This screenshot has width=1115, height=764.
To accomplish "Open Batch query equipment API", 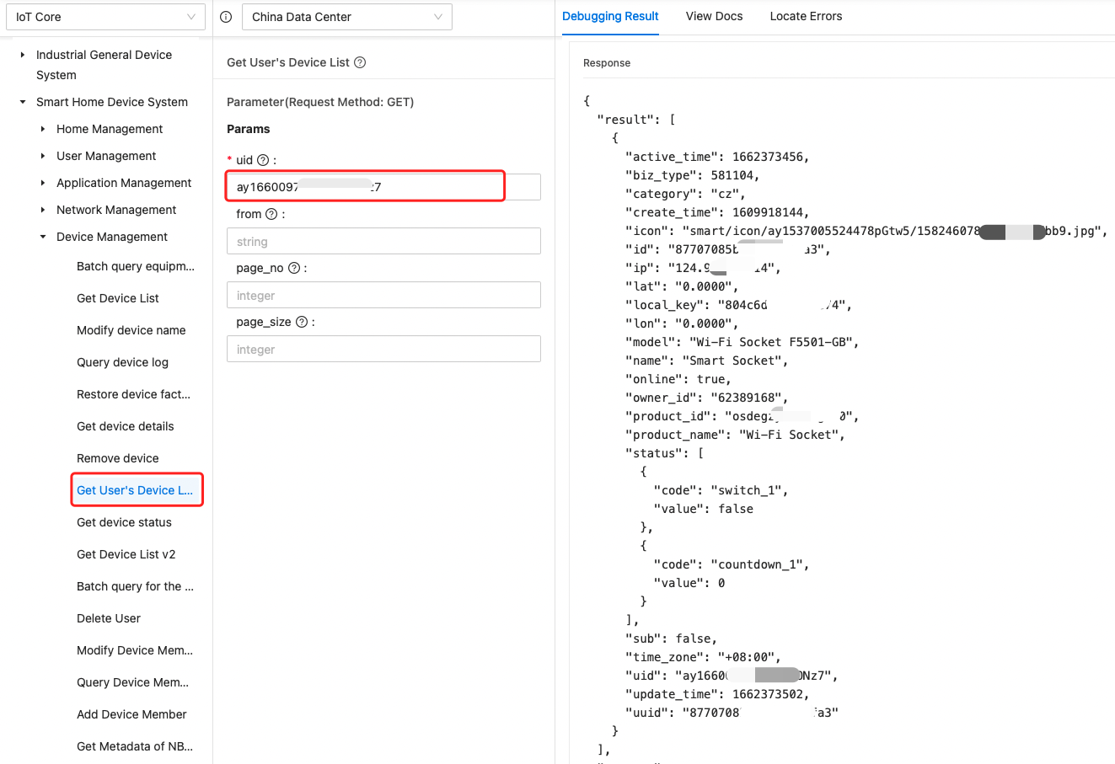I will 136,266.
